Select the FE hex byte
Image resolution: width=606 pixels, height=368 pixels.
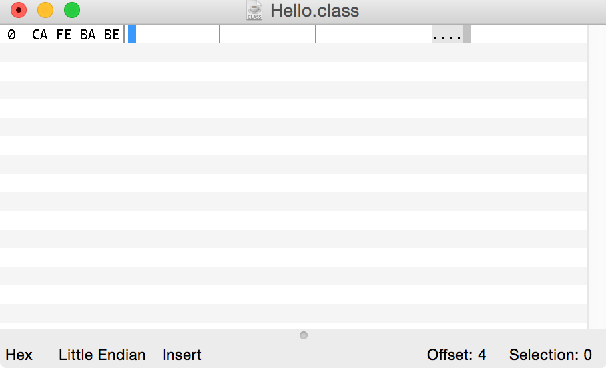pyautogui.click(x=64, y=35)
